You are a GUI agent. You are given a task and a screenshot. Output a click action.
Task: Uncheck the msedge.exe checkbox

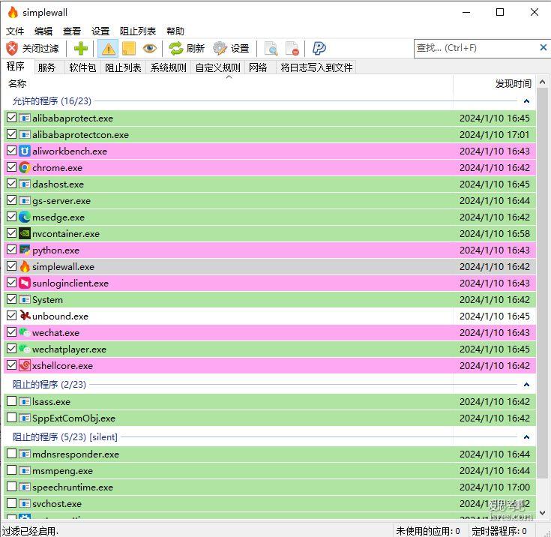pos(11,217)
